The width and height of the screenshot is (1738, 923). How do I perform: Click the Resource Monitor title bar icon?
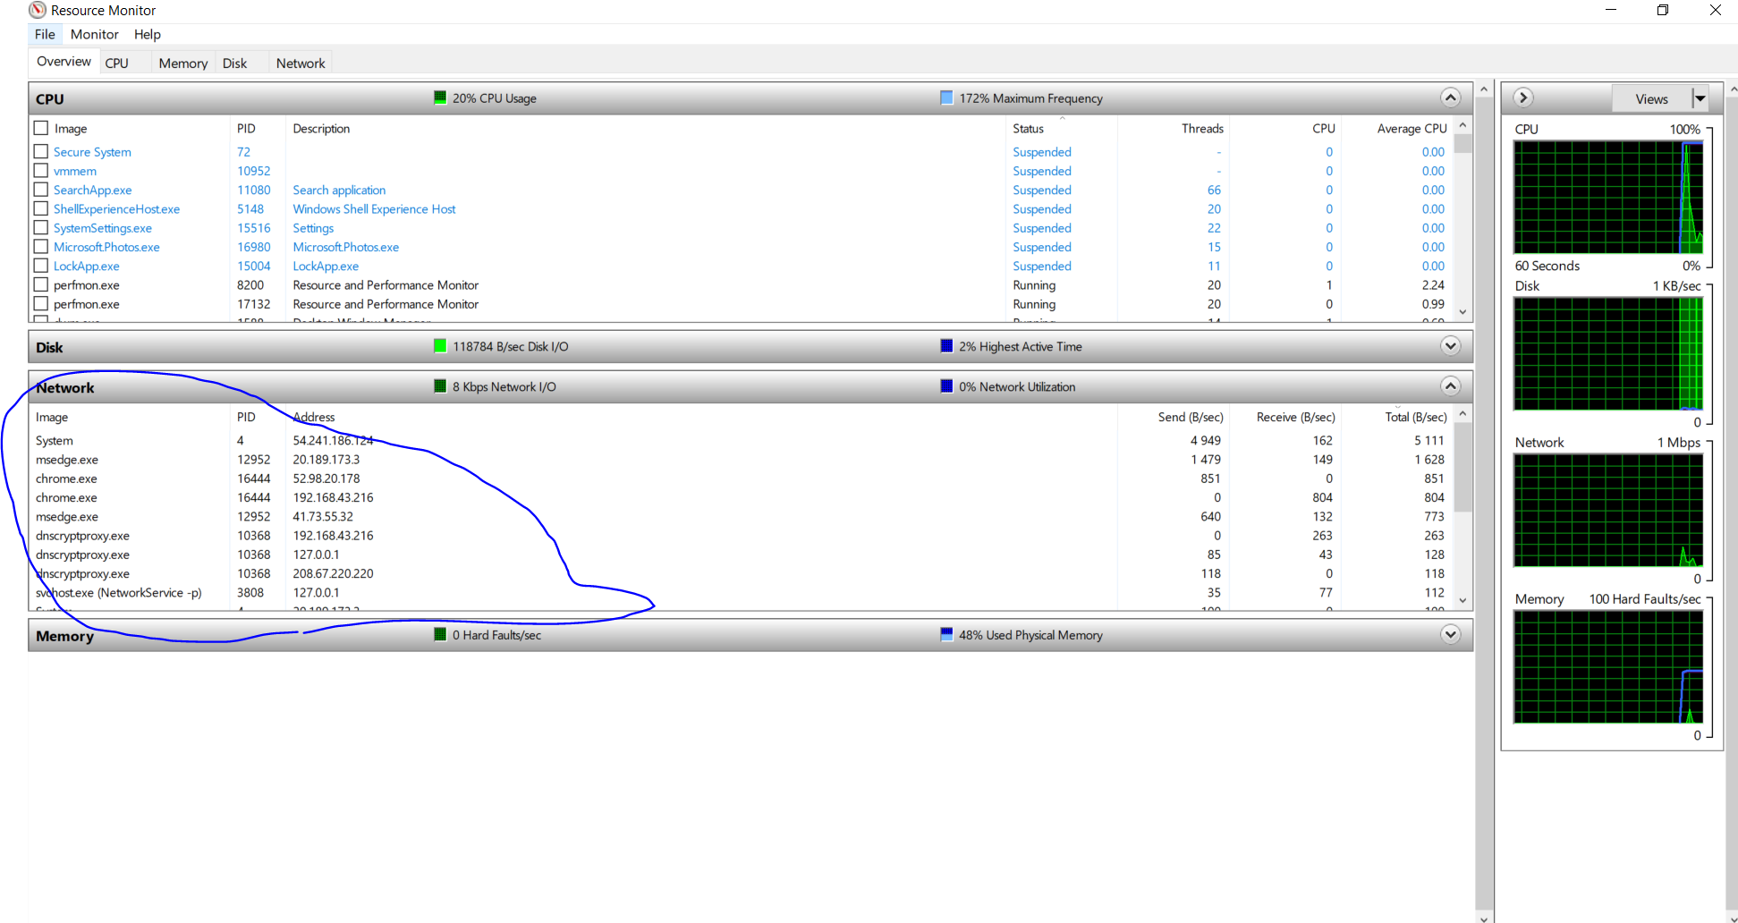coord(38,11)
